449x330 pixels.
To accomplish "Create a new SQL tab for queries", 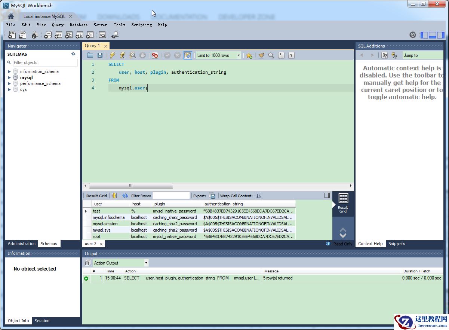I will (12, 35).
